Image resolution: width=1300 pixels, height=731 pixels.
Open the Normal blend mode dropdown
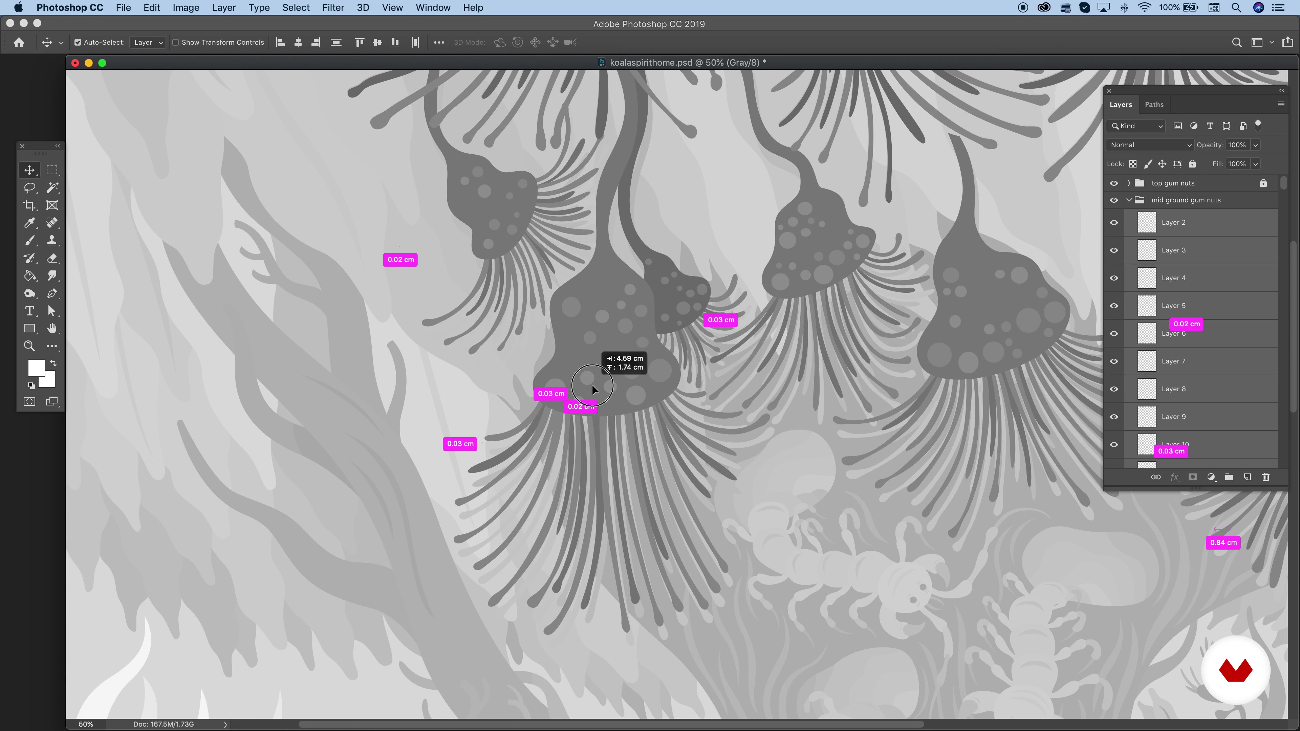click(1150, 145)
